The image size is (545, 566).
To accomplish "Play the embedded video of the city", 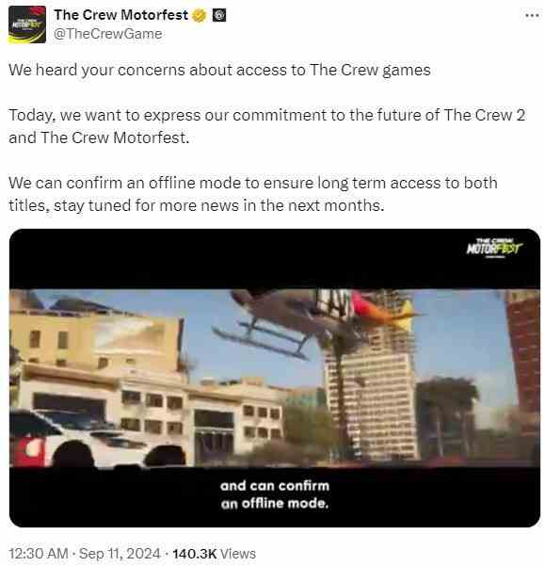I will click(275, 378).
